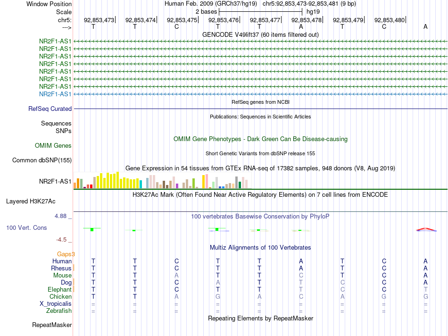
Task: Click the Layered H3K27Ac label
Action: pyautogui.click(x=31, y=202)
